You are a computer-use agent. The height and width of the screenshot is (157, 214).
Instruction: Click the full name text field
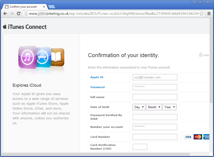click(x=155, y=97)
